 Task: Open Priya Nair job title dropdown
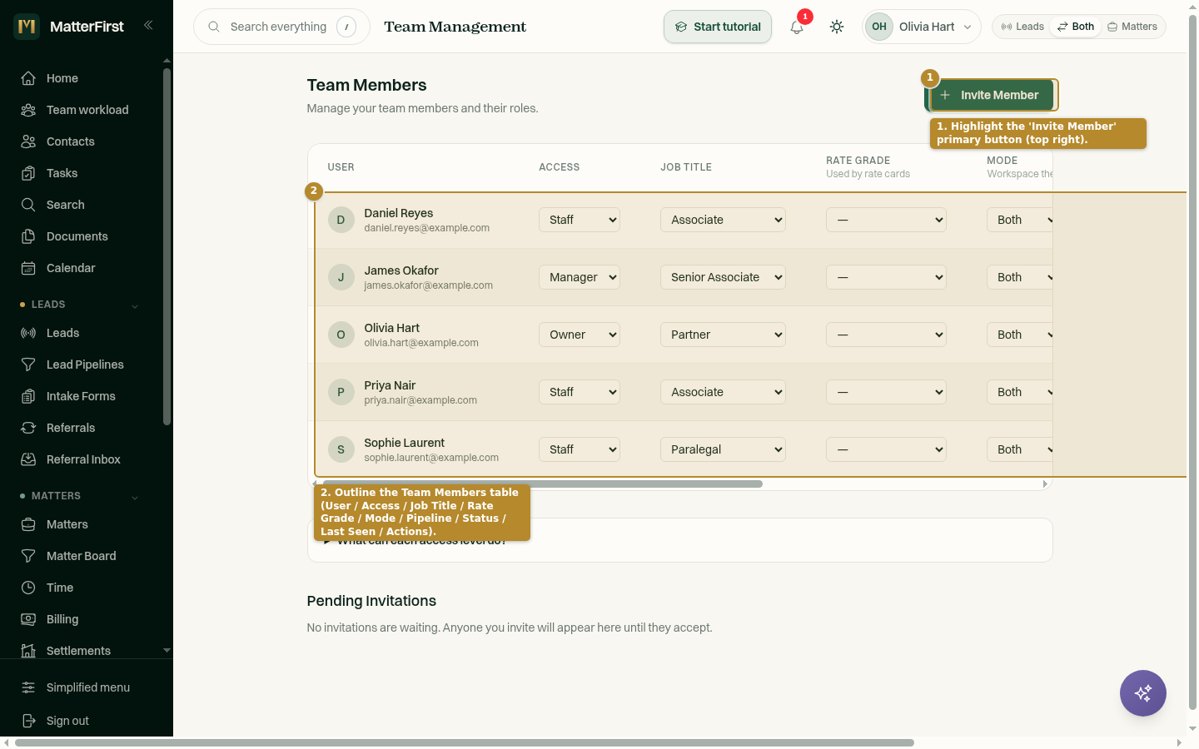coord(724,392)
